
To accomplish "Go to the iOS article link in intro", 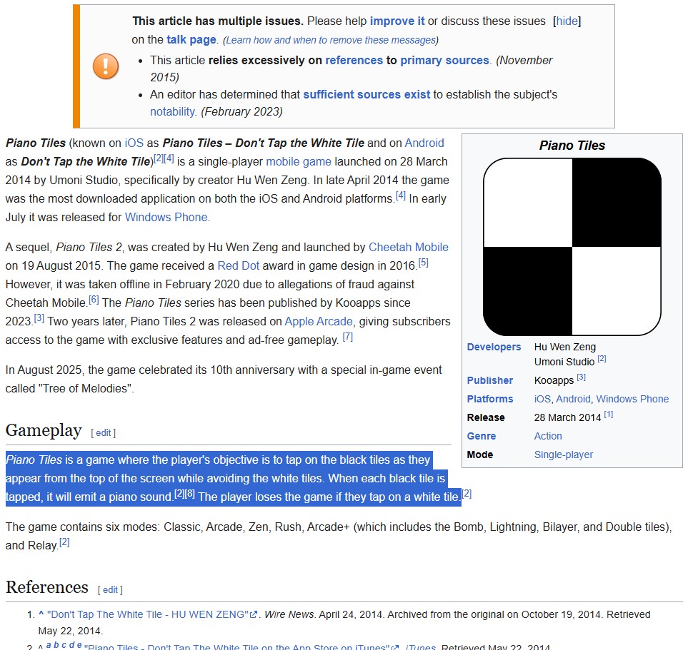I will click(x=134, y=143).
